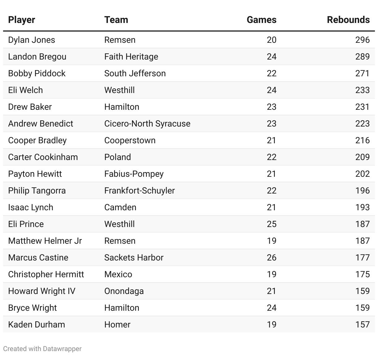Click Carter Cookinham's team Poland
This screenshot has width=378, height=356.
coord(118,157)
